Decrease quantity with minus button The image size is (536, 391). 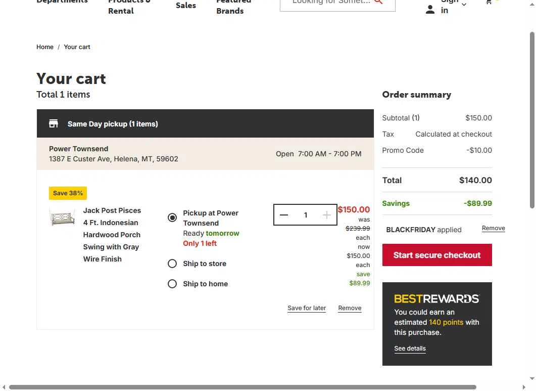(x=284, y=215)
